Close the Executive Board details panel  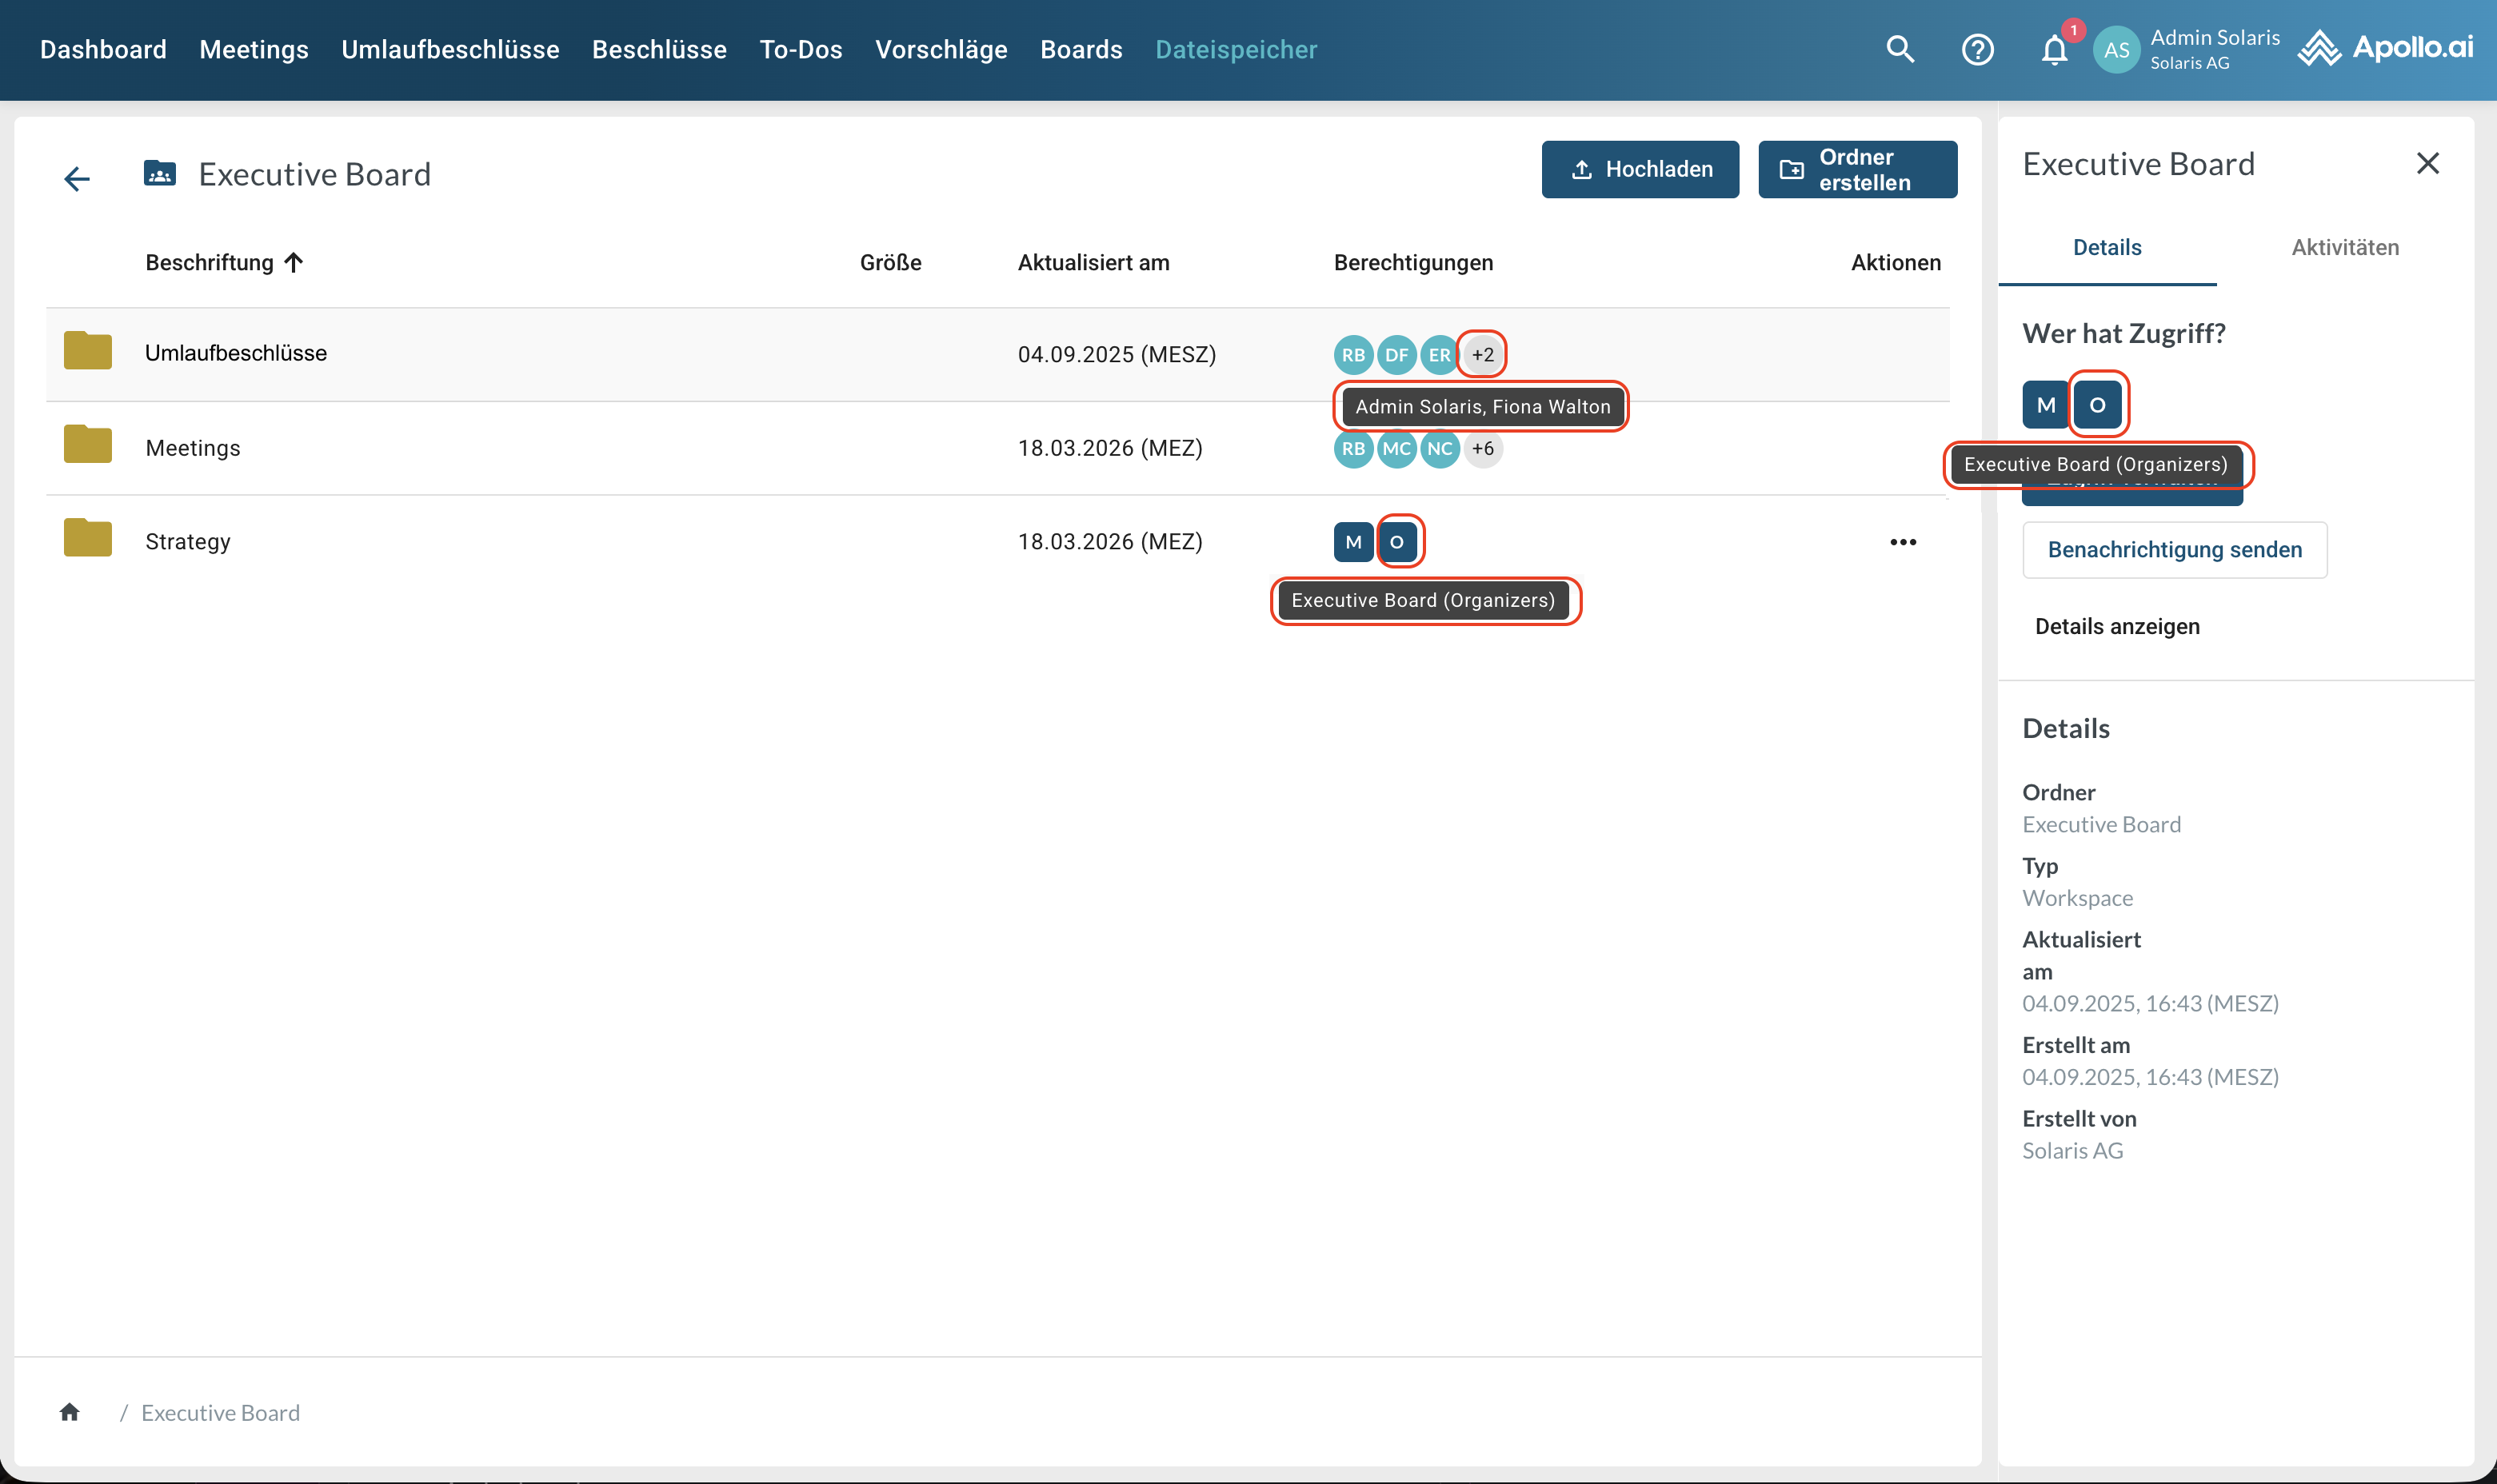coord(2427,163)
